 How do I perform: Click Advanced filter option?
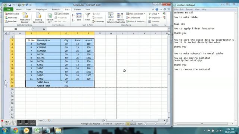(98, 22)
